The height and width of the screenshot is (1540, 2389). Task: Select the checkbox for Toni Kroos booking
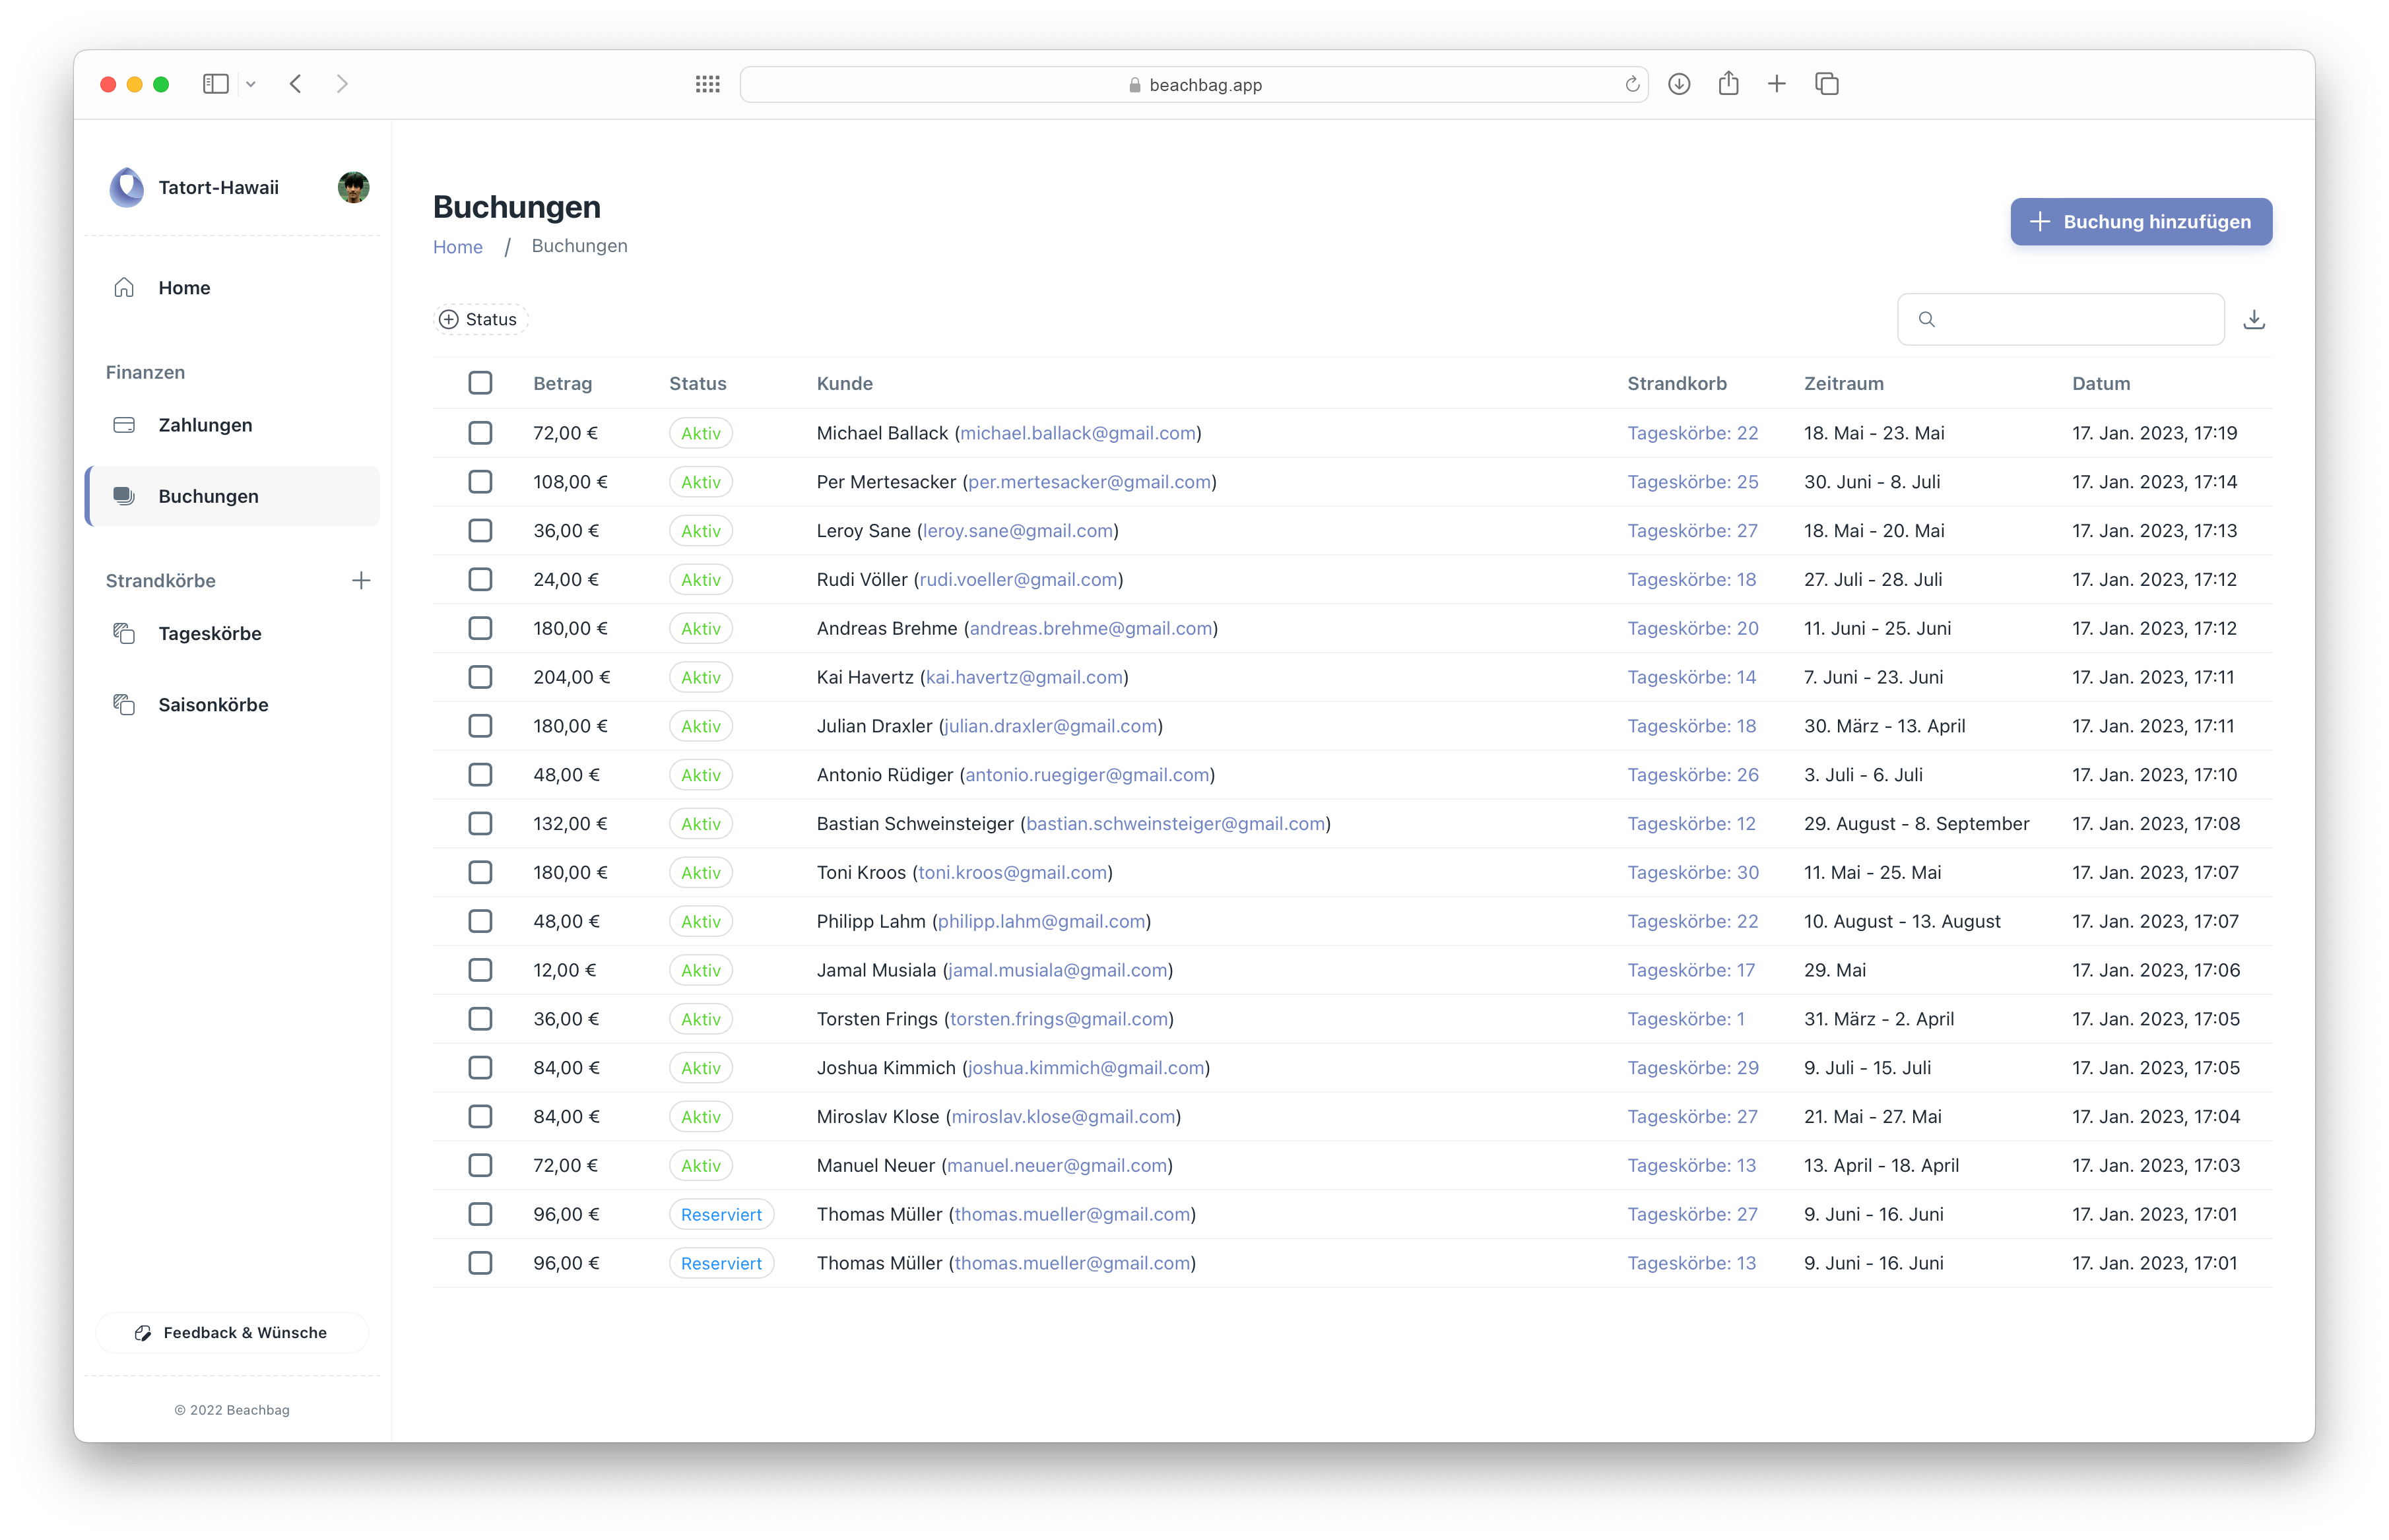pyautogui.click(x=480, y=872)
